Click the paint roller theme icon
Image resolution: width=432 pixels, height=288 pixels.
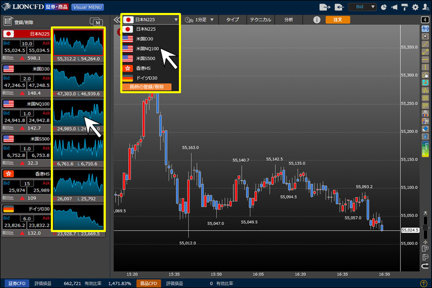pos(405,7)
